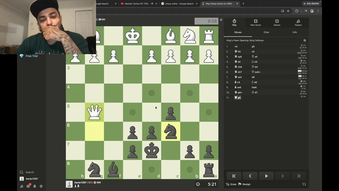339x191 pixels.
Task: Select the black bishop on f8
Action: point(114,170)
